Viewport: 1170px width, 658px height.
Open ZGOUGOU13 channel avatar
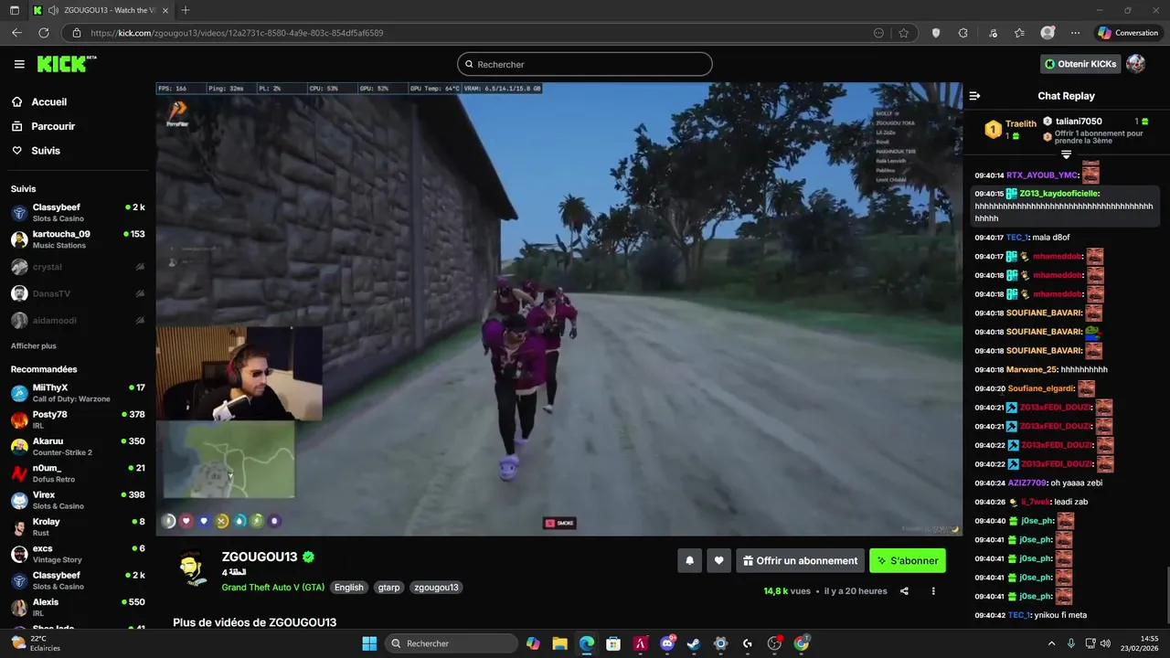point(193,569)
